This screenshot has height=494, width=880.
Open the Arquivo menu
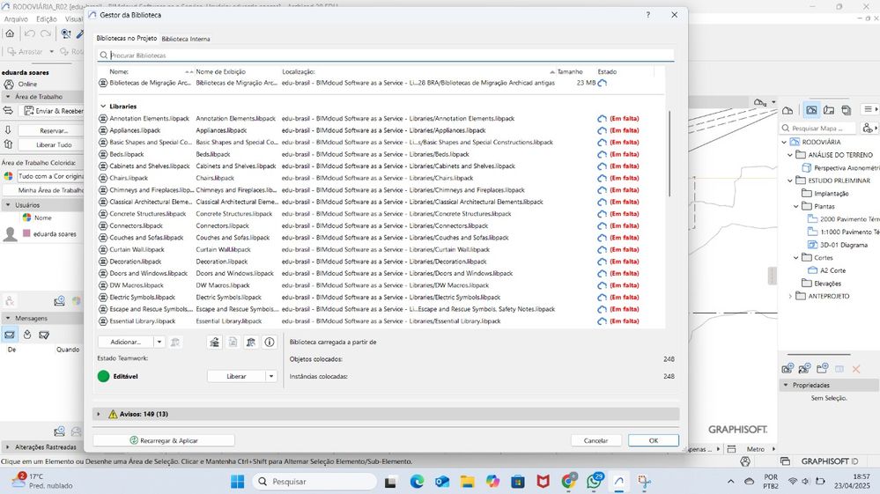(16, 19)
